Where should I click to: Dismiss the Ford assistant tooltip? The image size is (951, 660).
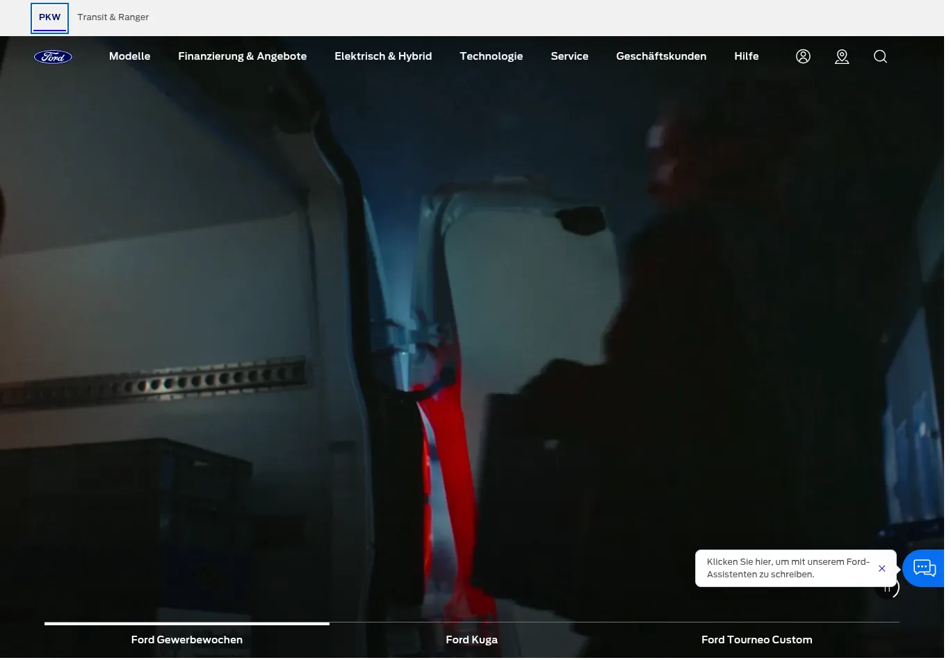click(881, 568)
